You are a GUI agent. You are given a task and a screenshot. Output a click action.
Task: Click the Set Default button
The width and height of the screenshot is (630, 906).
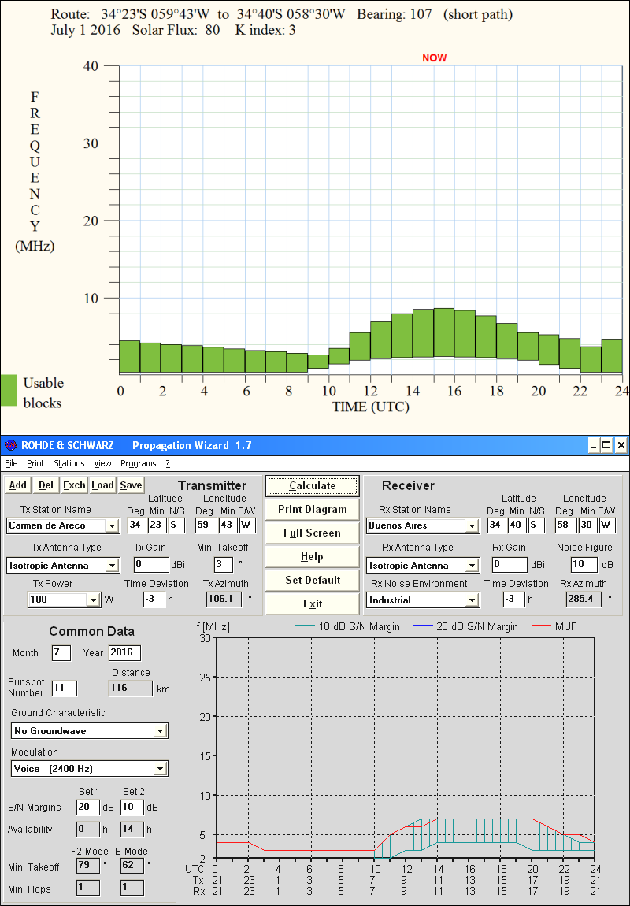(x=313, y=580)
